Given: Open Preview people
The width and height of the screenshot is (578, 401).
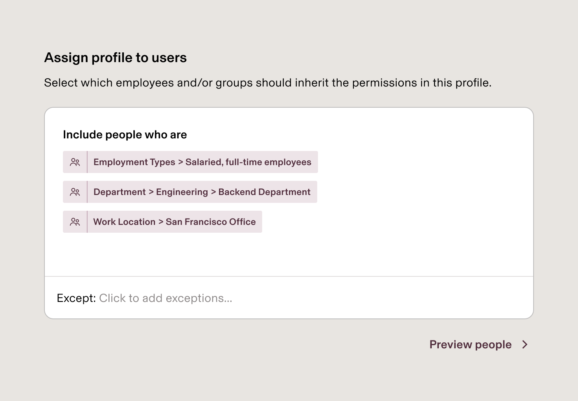Looking at the screenshot, I should coord(470,345).
